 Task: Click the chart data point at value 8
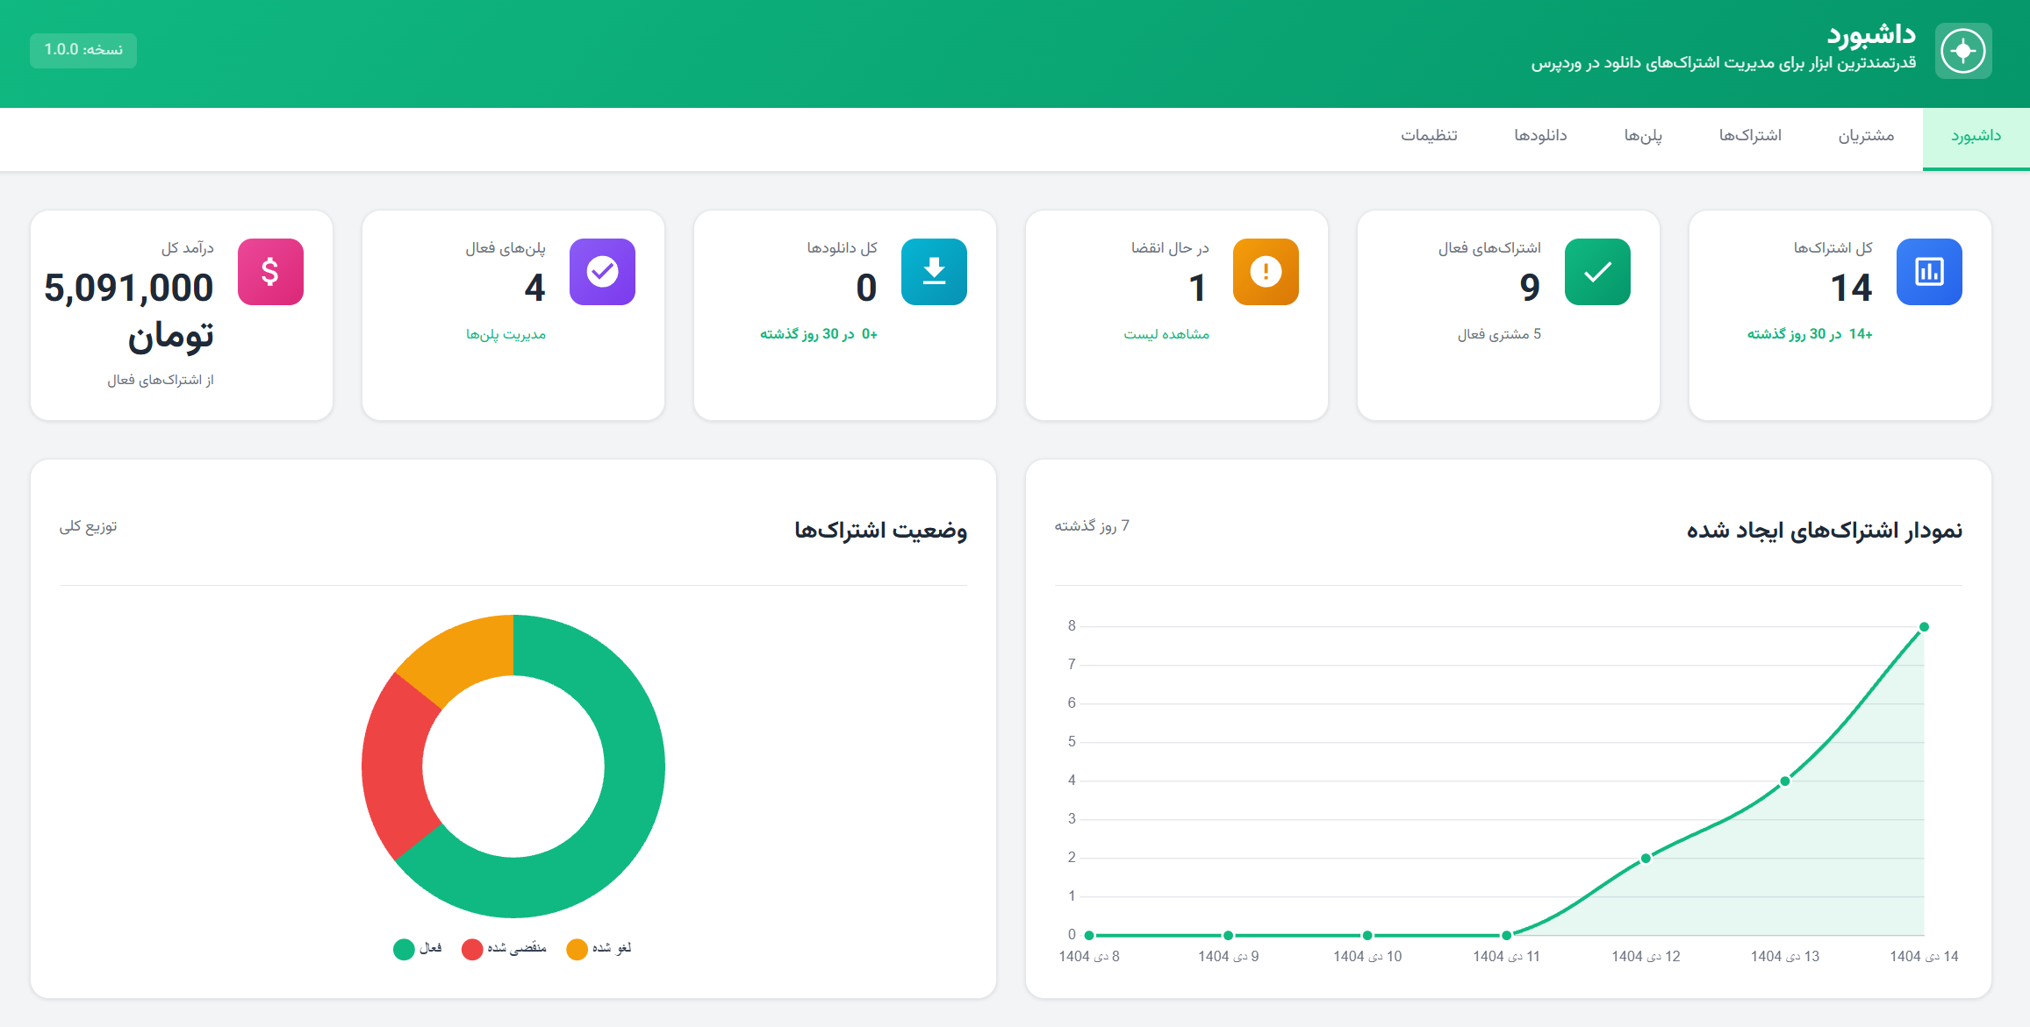click(x=1924, y=627)
